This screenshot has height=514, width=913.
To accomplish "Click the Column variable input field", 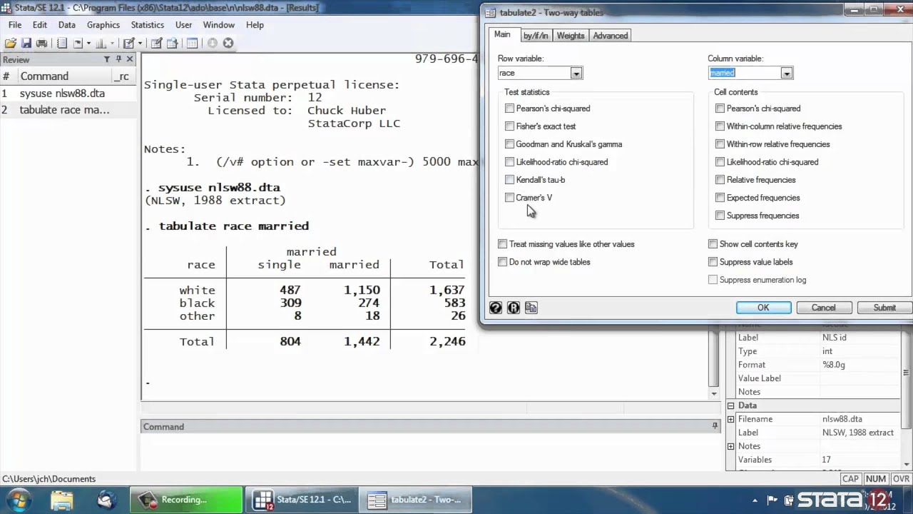I will click(744, 73).
